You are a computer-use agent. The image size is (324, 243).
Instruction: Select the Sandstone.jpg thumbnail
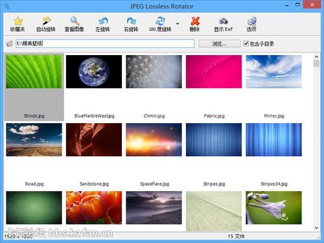pos(94,139)
